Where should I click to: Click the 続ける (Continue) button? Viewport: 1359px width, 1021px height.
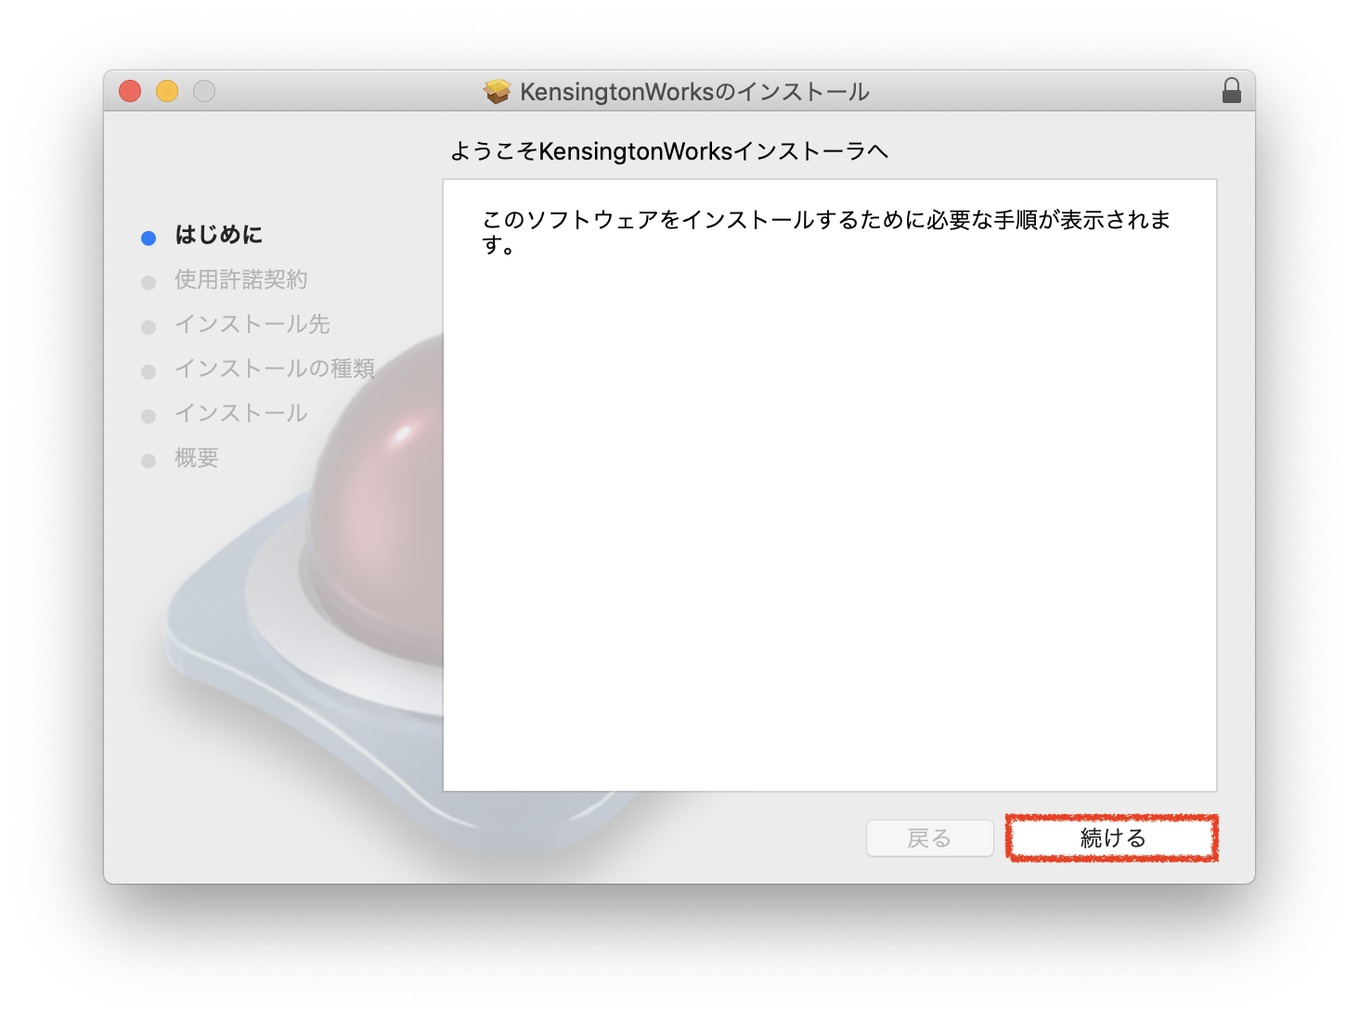click(1112, 838)
